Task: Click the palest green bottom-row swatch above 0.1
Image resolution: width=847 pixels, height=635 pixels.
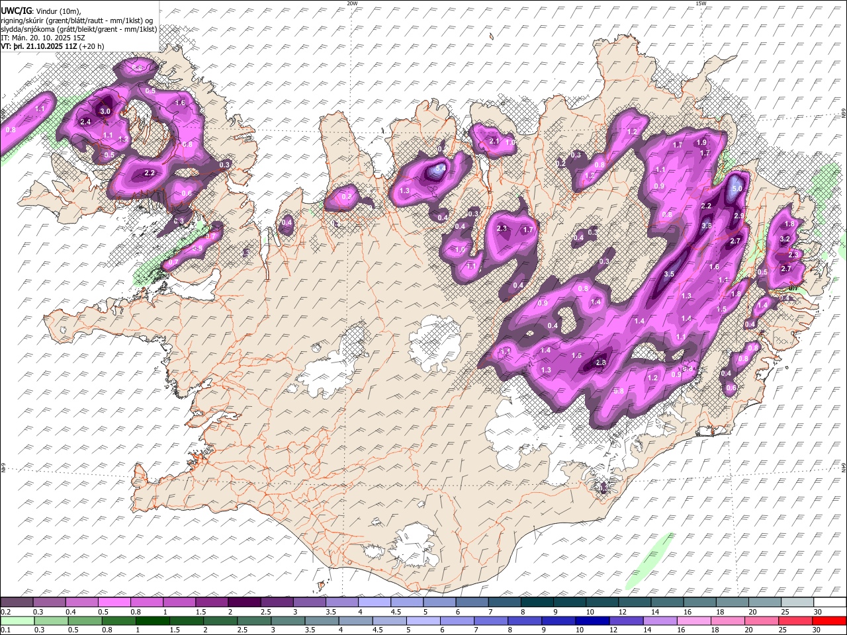Action: [x=17, y=620]
